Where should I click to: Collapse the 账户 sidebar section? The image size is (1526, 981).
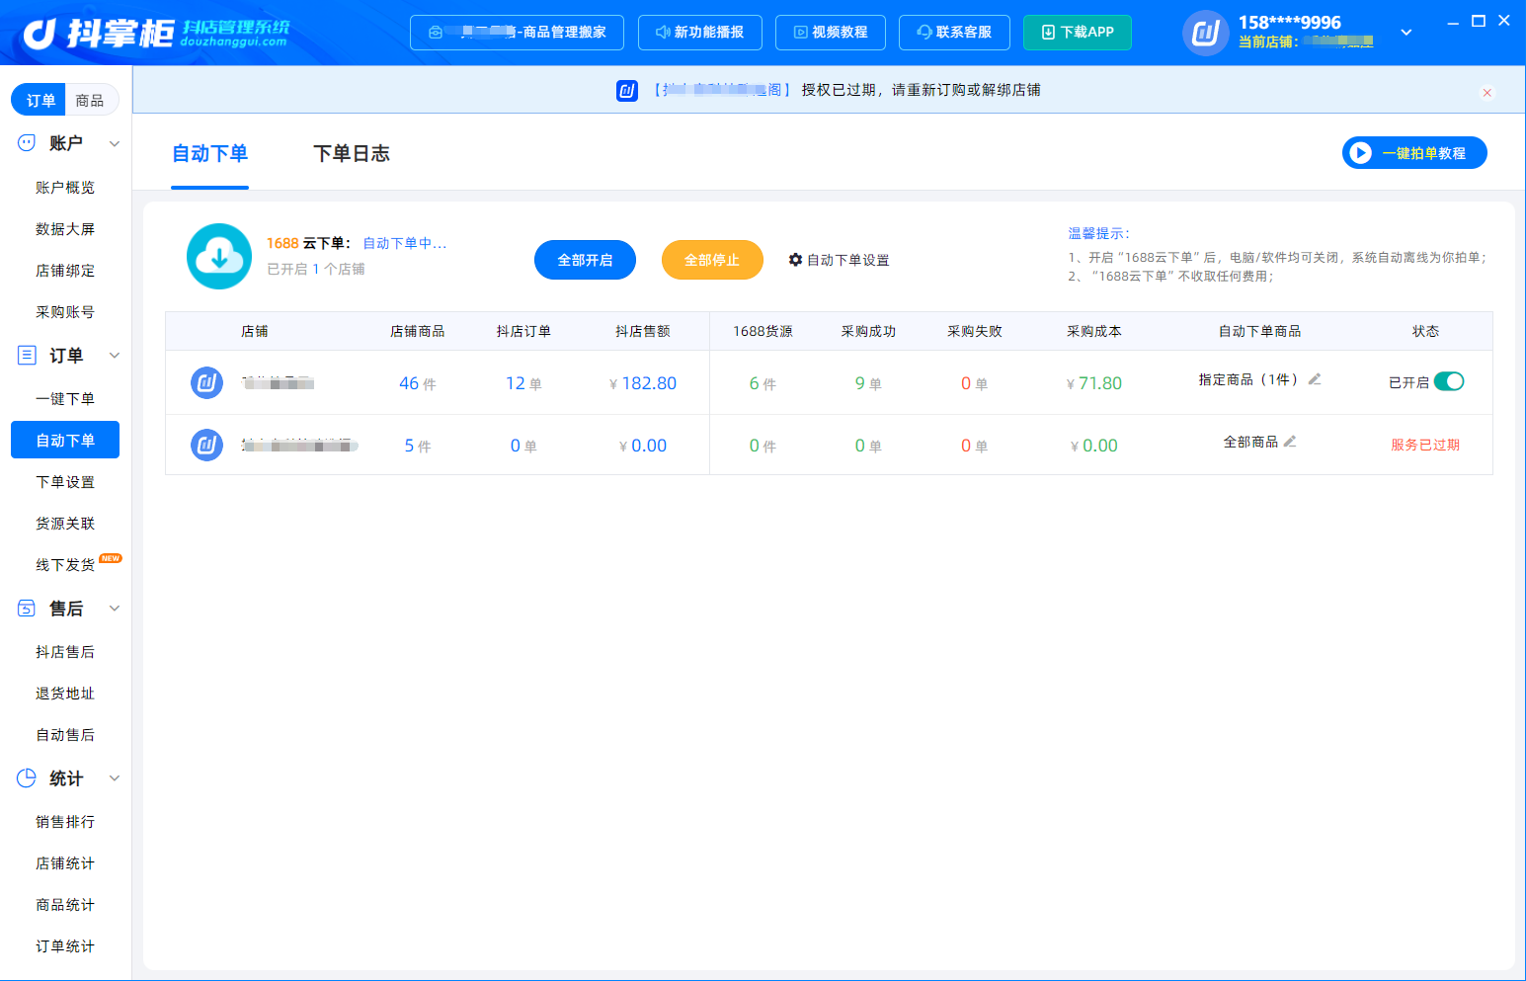click(x=115, y=144)
